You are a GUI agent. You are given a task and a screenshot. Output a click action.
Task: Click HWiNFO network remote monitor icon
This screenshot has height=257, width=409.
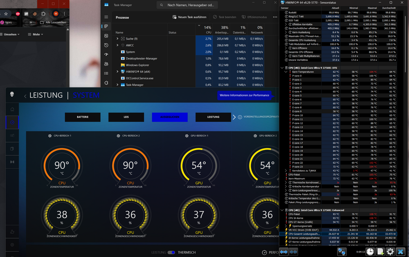pos(342,252)
